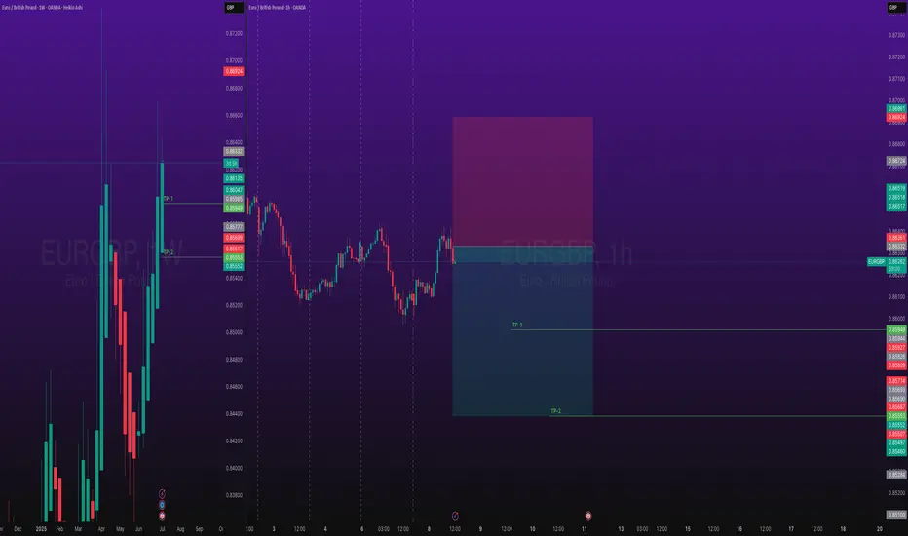Click the pink event icon near date 11 on the 1h time axis

tap(588, 516)
